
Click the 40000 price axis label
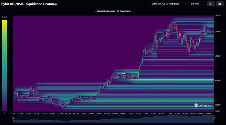tap(218, 105)
